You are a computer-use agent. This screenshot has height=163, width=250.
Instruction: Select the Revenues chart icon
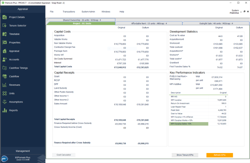point(5,85)
